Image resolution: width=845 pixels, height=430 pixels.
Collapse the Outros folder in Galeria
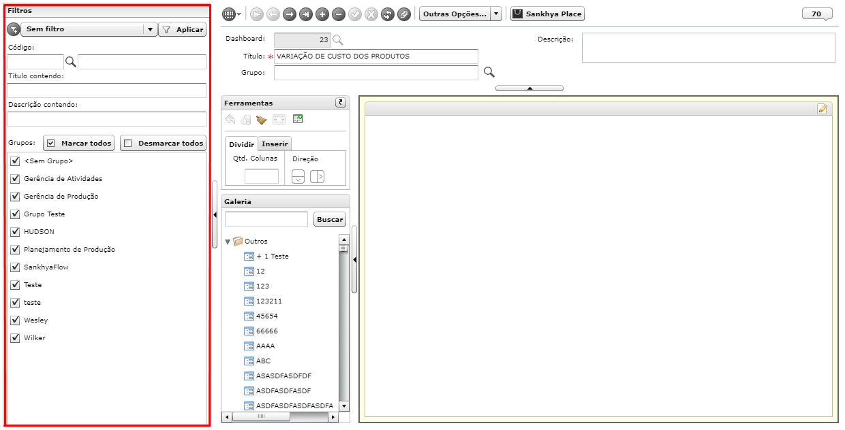pos(228,242)
